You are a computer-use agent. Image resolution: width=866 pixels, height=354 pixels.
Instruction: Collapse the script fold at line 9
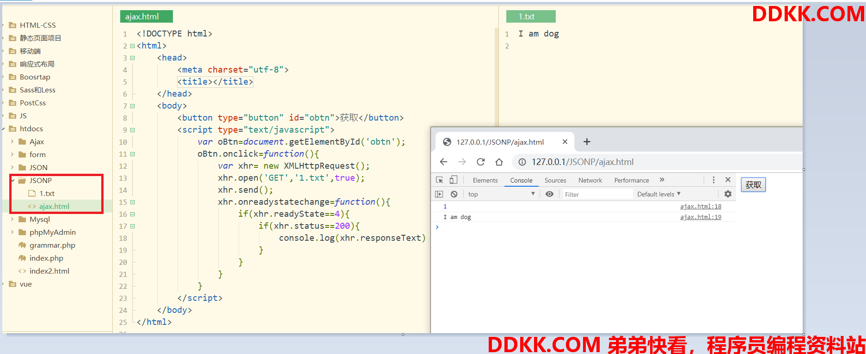coord(132,130)
